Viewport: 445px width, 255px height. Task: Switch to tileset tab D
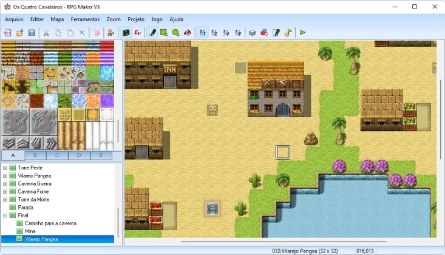[79, 155]
